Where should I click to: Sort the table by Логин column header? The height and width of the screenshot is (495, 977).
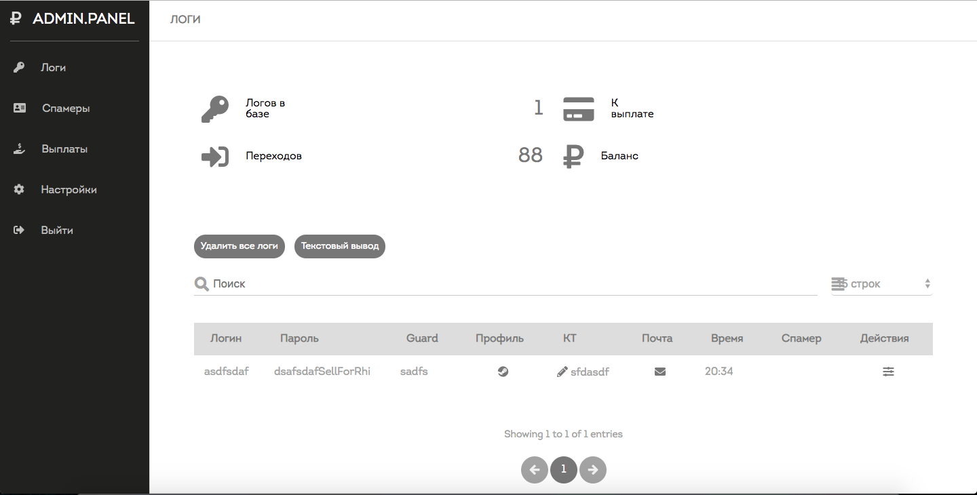click(x=226, y=338)
